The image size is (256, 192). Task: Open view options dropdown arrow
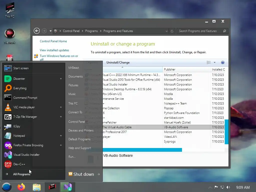click(x=214, y=62)
